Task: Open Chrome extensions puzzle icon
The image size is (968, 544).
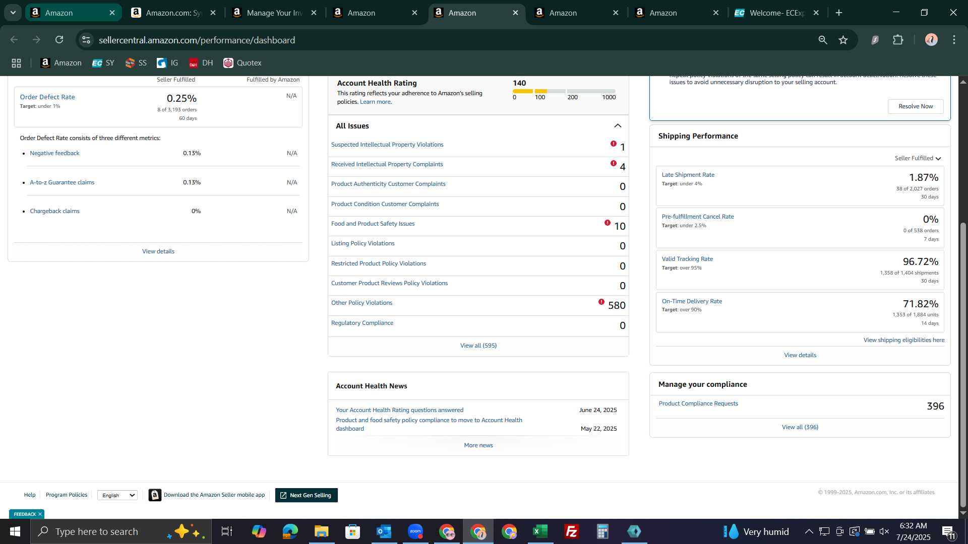Action: click(x=898, y=40)
